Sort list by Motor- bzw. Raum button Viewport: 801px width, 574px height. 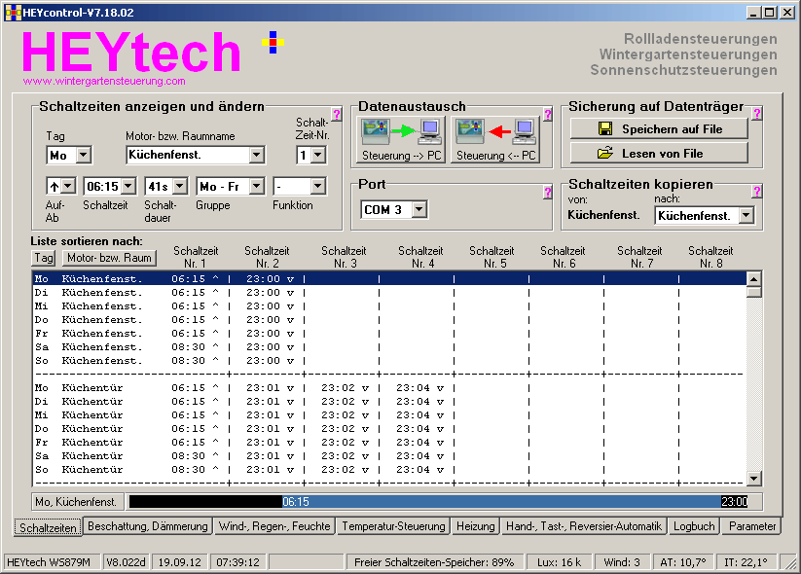click(x=109, y=258)
